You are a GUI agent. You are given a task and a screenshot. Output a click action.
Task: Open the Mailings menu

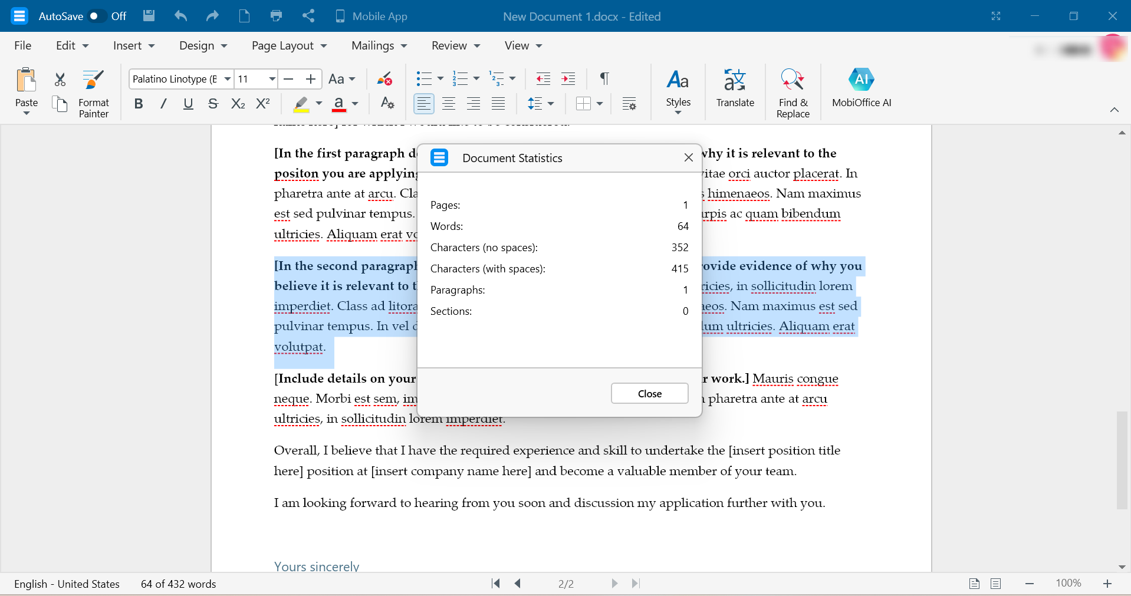(x=379, y=45)
